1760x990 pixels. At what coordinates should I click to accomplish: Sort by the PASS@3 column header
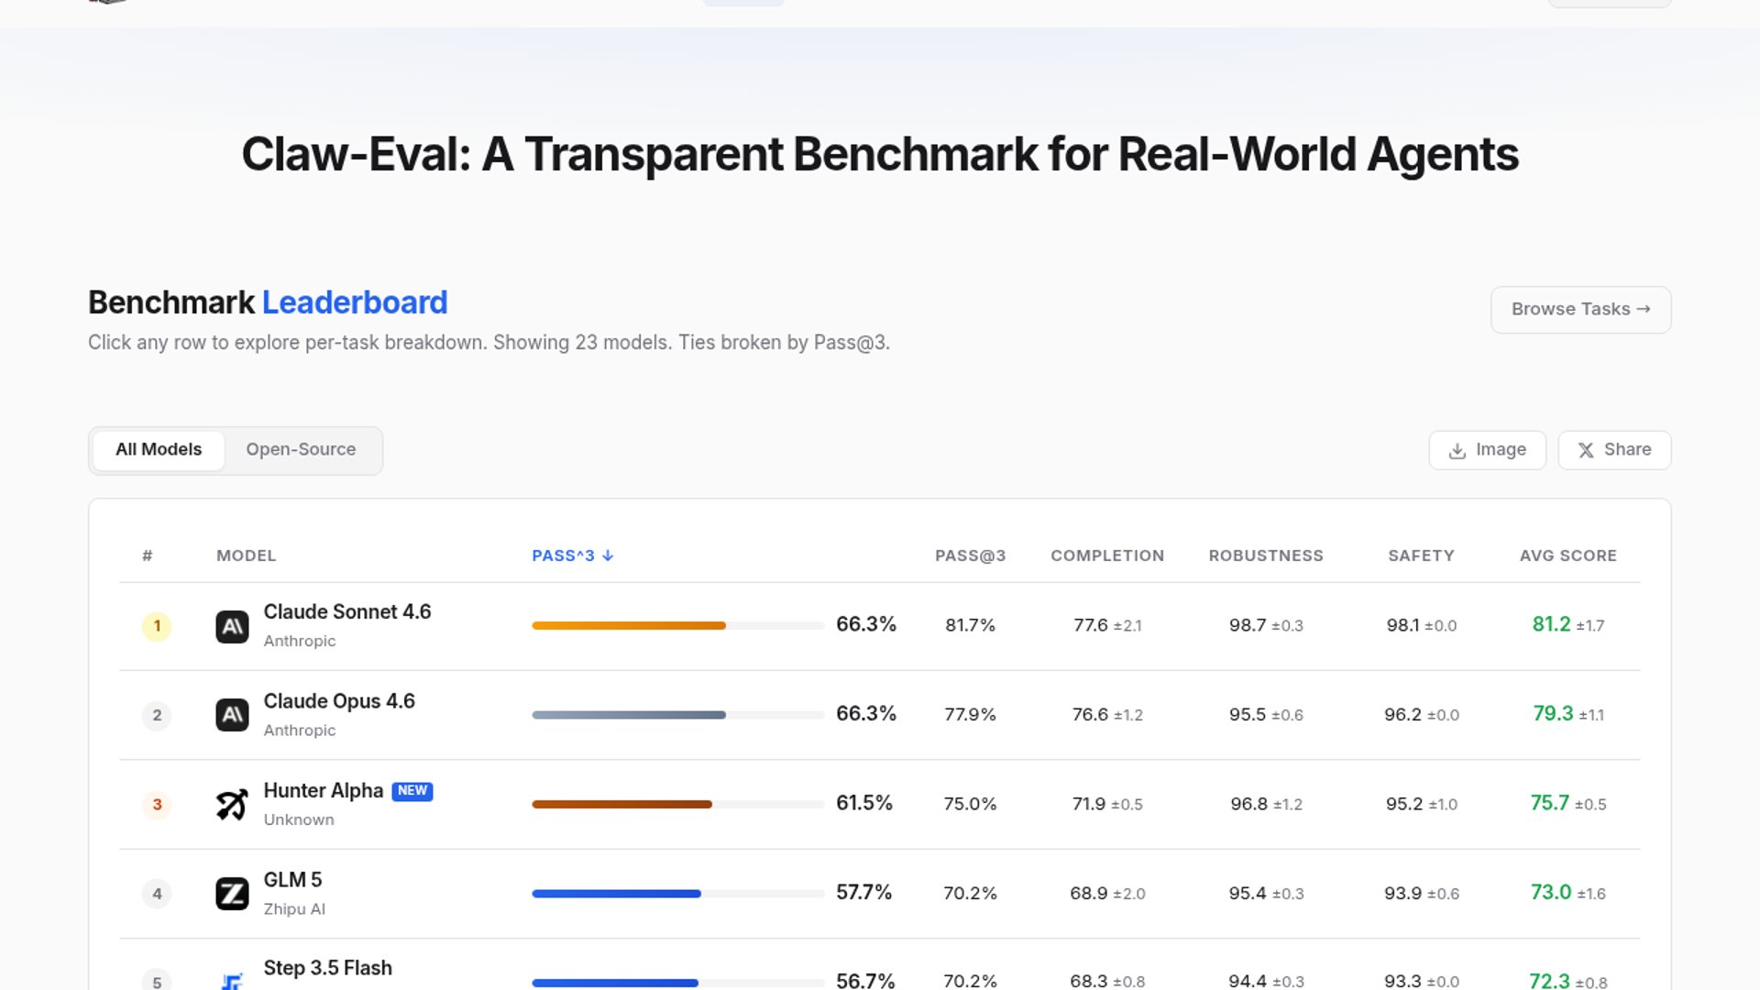click(970, 556)
